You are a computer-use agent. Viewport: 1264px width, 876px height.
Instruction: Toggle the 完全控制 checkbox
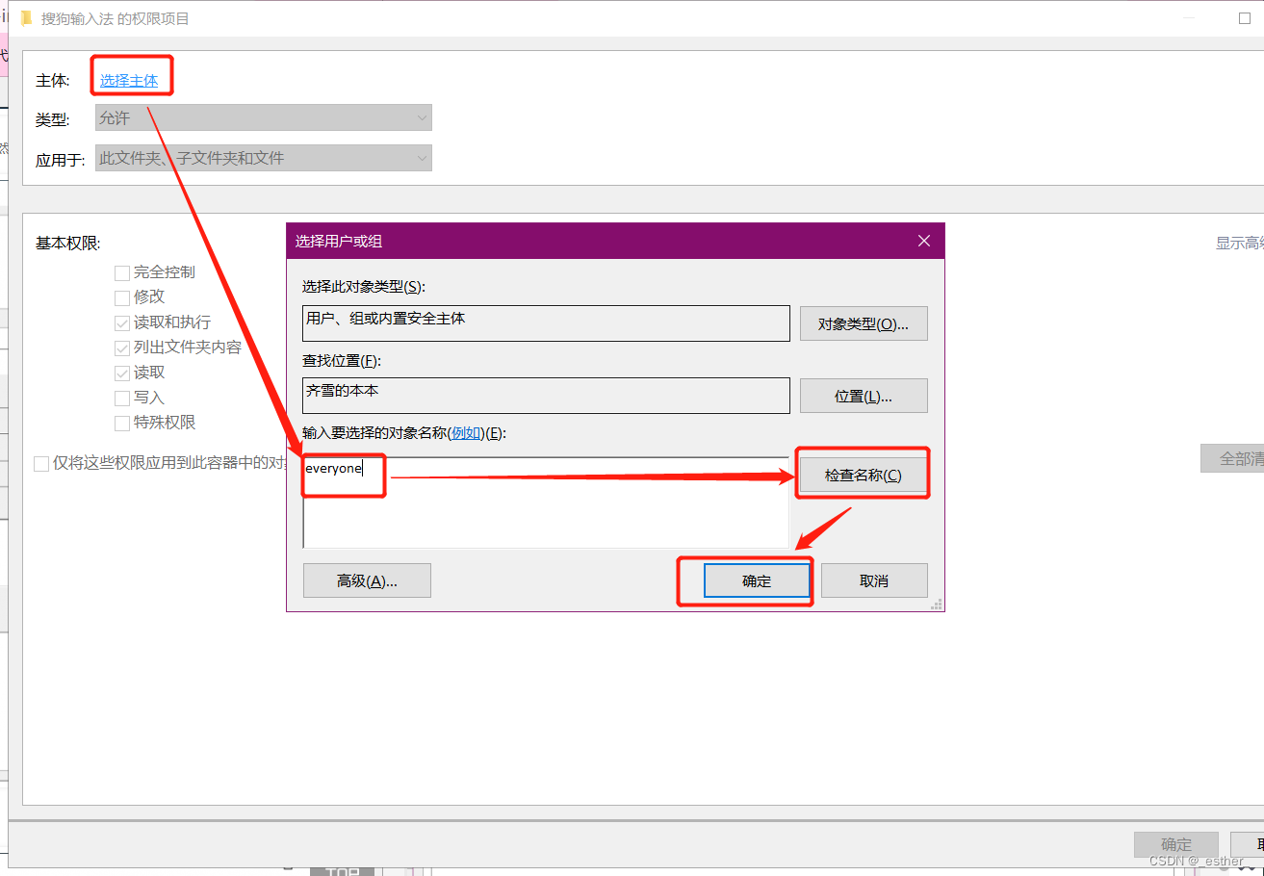pos(122,272)
